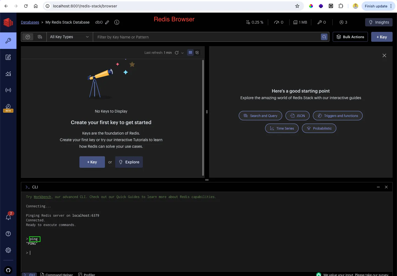The height and width of the screenshot is (276, 397).
Task: Open the survey link text
Action: [x=356, y=275]
